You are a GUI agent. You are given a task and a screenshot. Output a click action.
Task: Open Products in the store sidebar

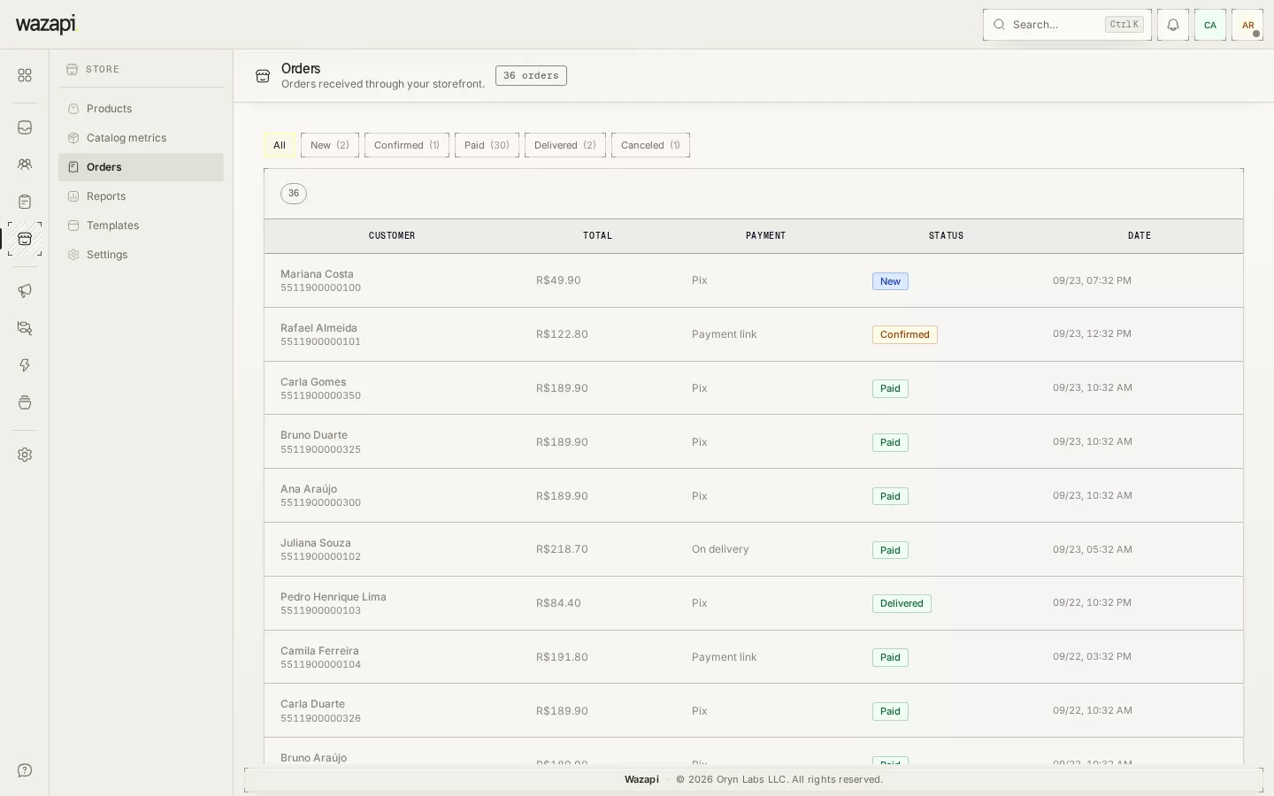tap(141, 109)
